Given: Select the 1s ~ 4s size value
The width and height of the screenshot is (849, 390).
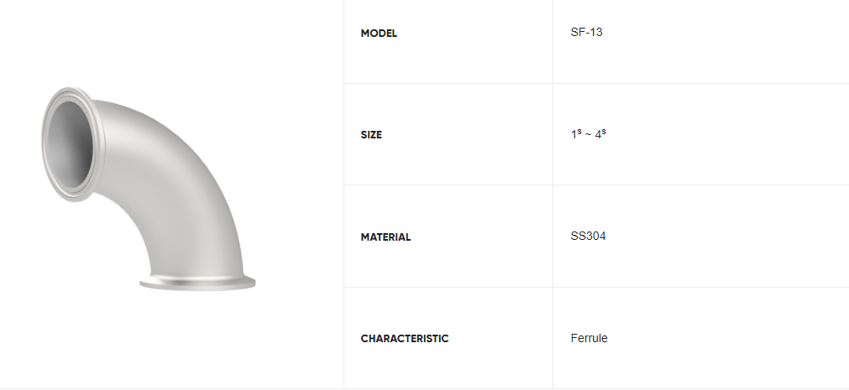Looking at the screenshot, I should tap(588, 134).
